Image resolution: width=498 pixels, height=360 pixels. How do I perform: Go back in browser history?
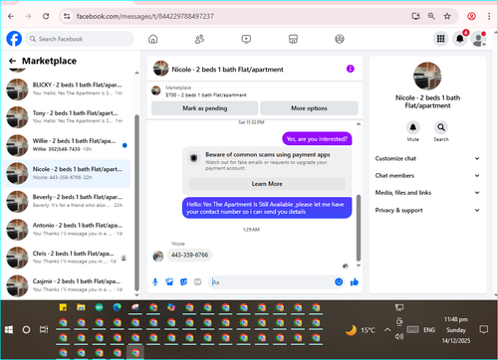click(x=11, y=16)
